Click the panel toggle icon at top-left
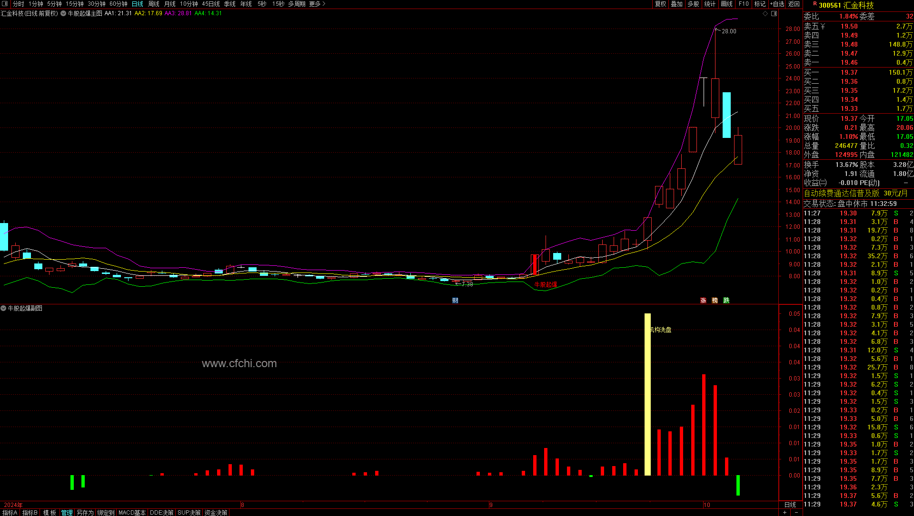The image size is (914, 516). point(5,4)
